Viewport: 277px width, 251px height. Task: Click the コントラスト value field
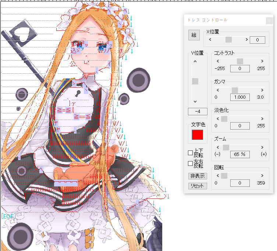[240, 69]
